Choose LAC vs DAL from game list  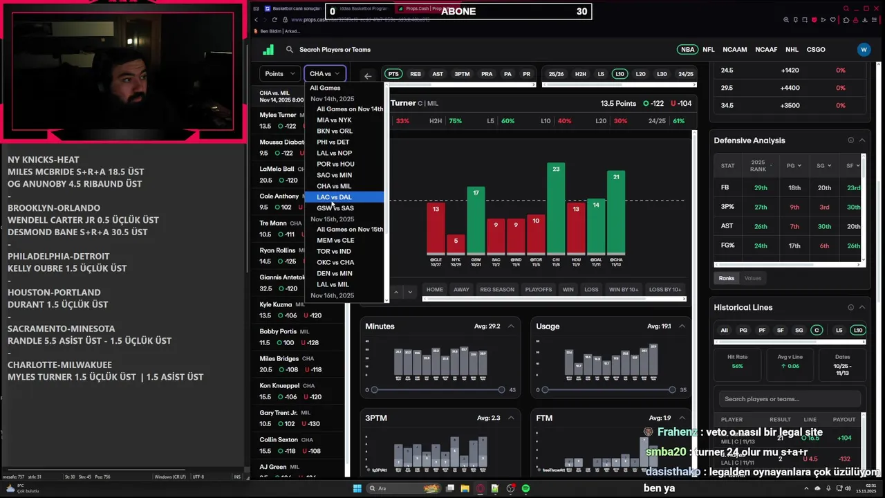click(344, 197)
